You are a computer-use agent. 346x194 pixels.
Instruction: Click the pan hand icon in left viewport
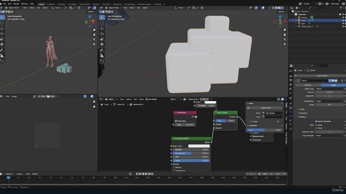pyautogui.click(x=94, y=34)
